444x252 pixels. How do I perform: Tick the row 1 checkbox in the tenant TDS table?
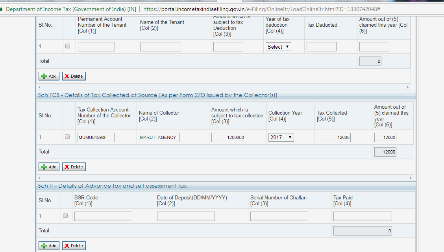tap(68, 46)
